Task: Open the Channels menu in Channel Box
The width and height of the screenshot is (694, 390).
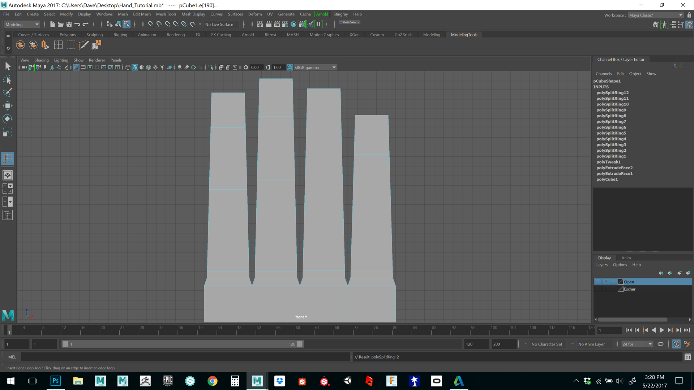Action: pyautogui.click(x=604, y=74)
